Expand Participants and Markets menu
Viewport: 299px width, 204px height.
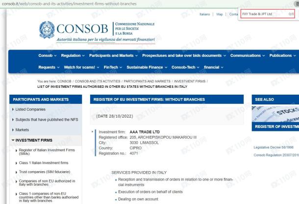click(113, 55)
